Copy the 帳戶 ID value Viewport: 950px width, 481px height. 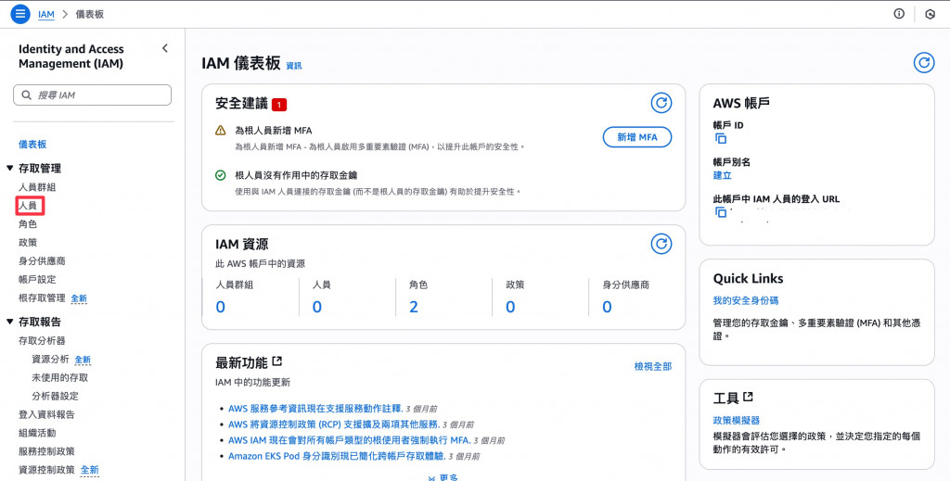pyautogui.click(x=720, y=138)
